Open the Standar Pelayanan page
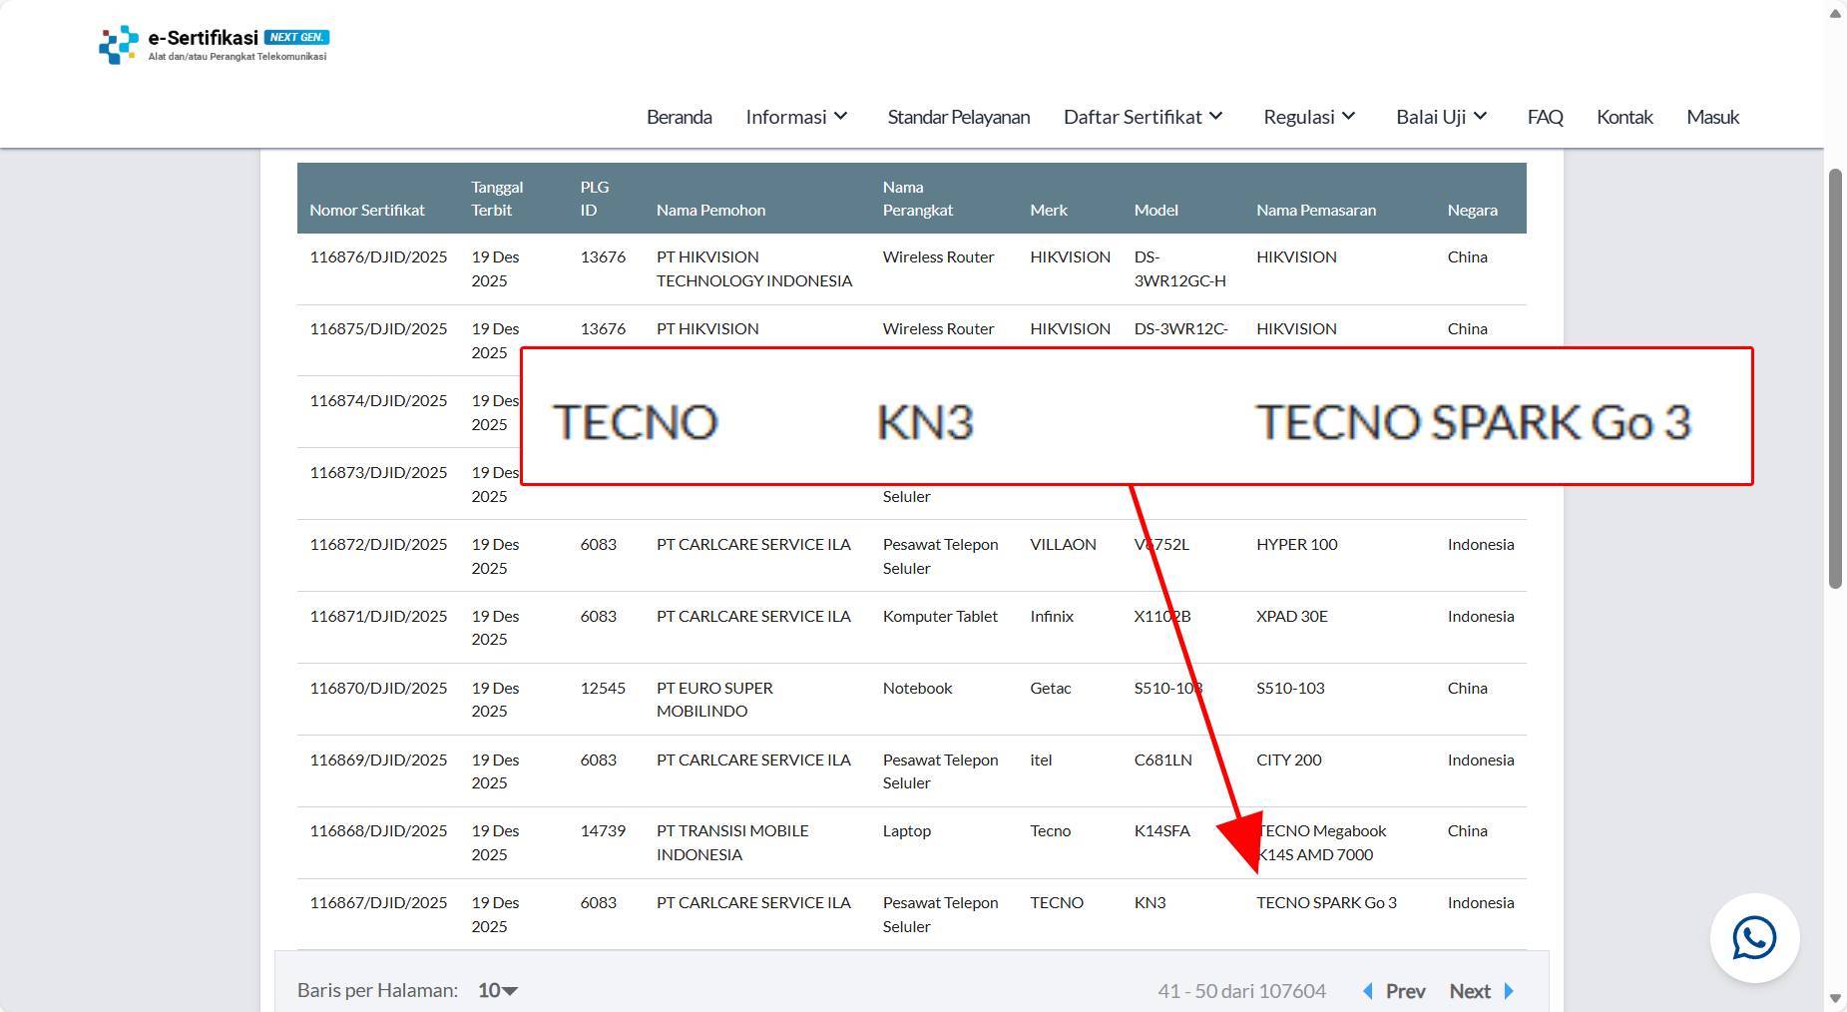The width and height of the screenshot is (1847, 1012). [x=957, y=116]
